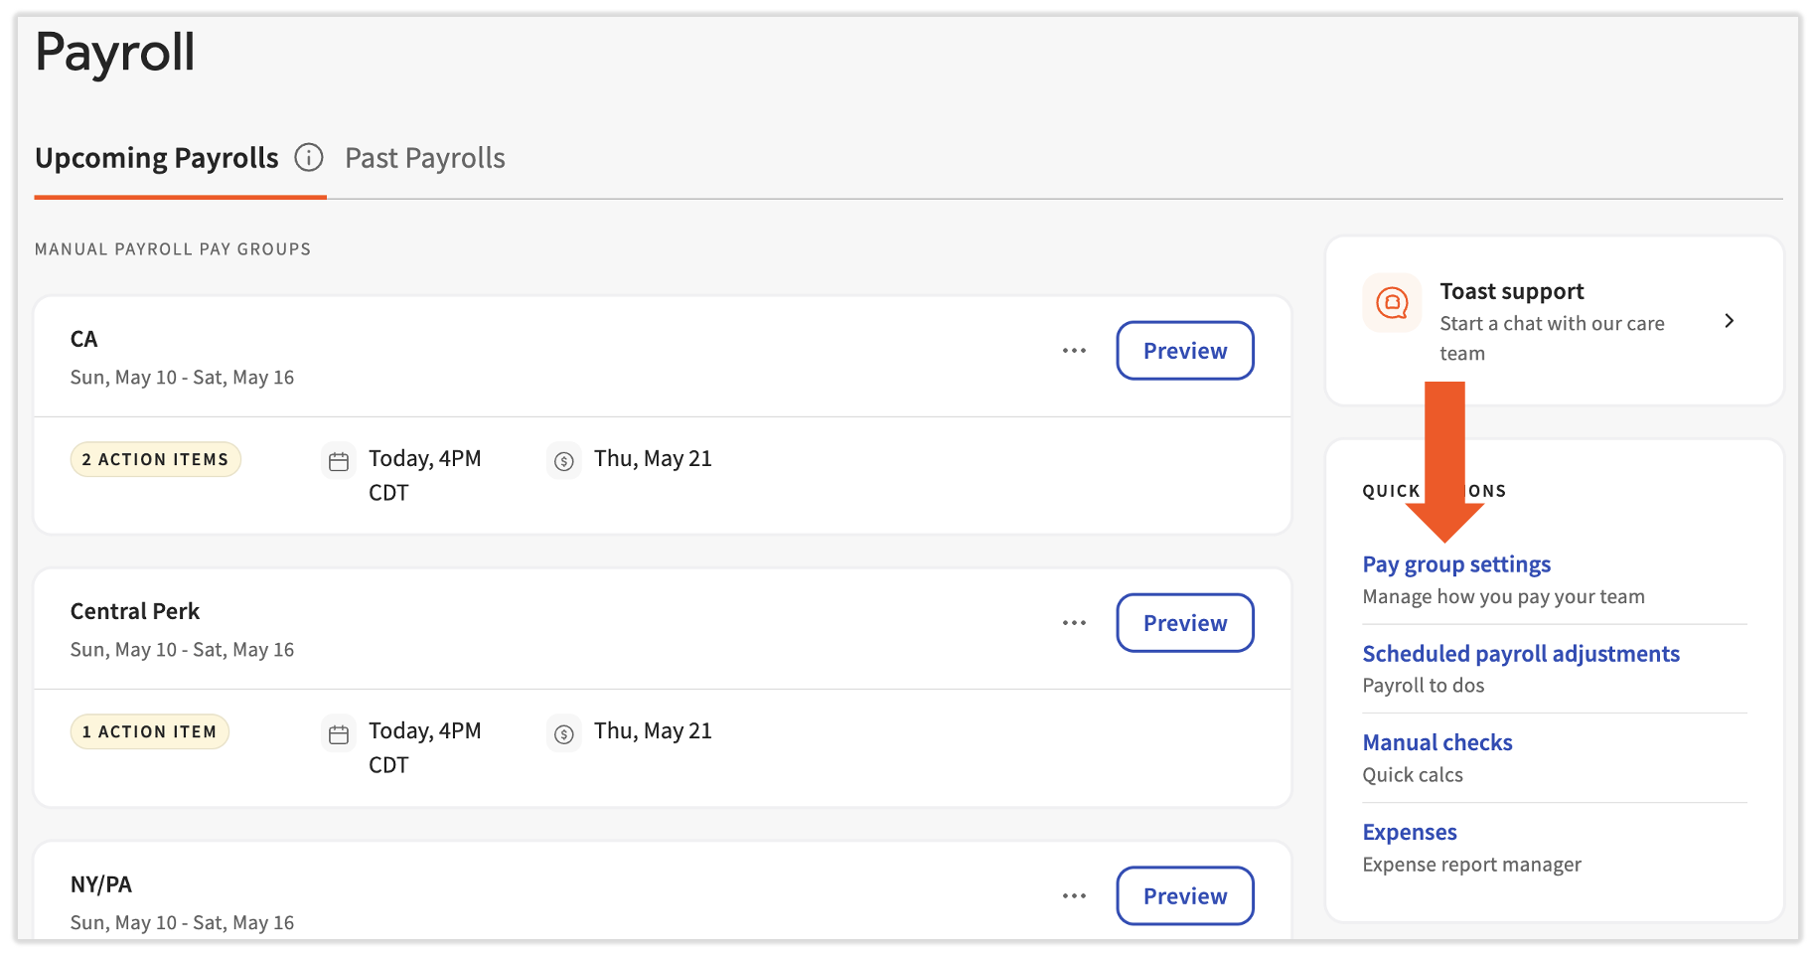Preview the Central Perk payroll
Viewport: 1814px width, 954px height.
coord(1185,623)
